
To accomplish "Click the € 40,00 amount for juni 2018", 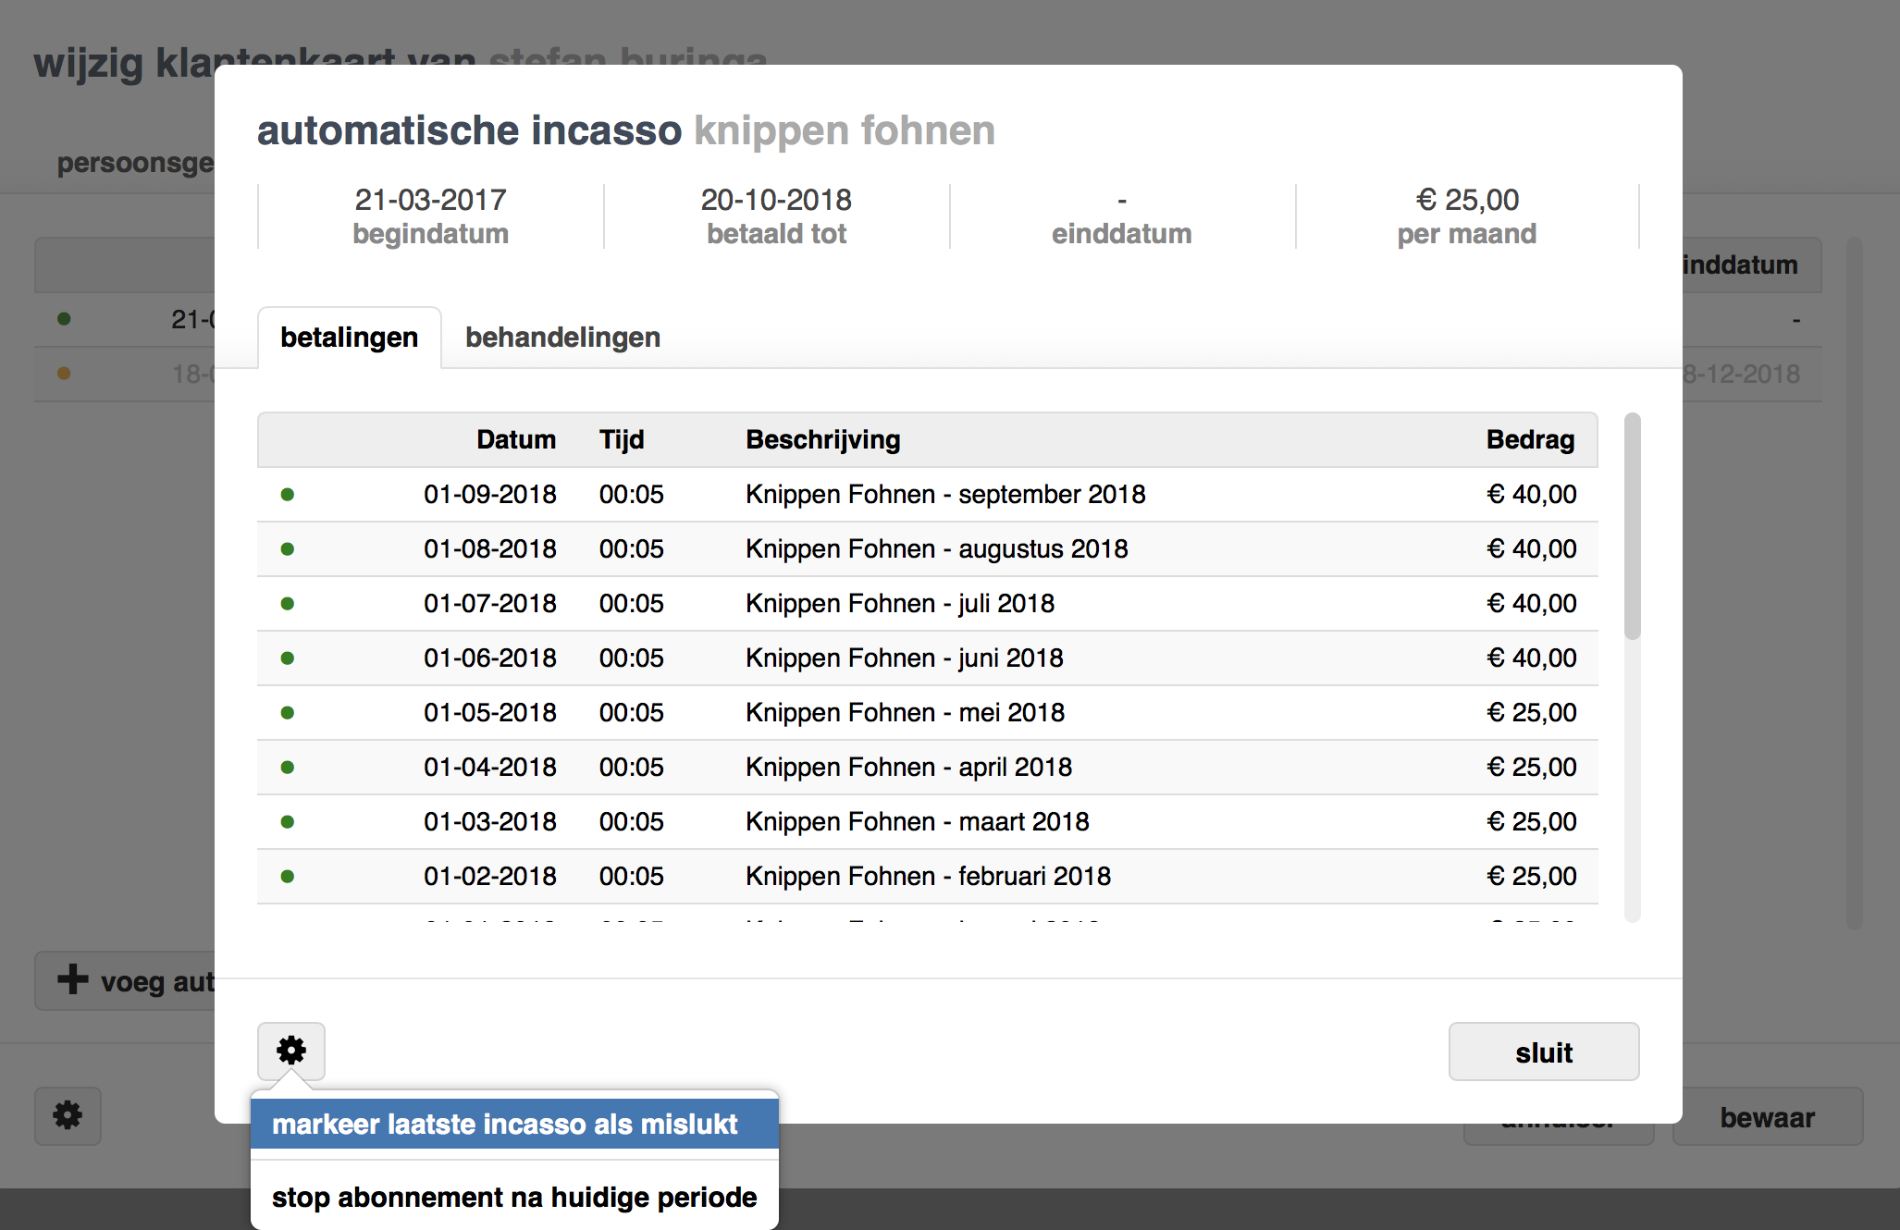I will 1532,658.
